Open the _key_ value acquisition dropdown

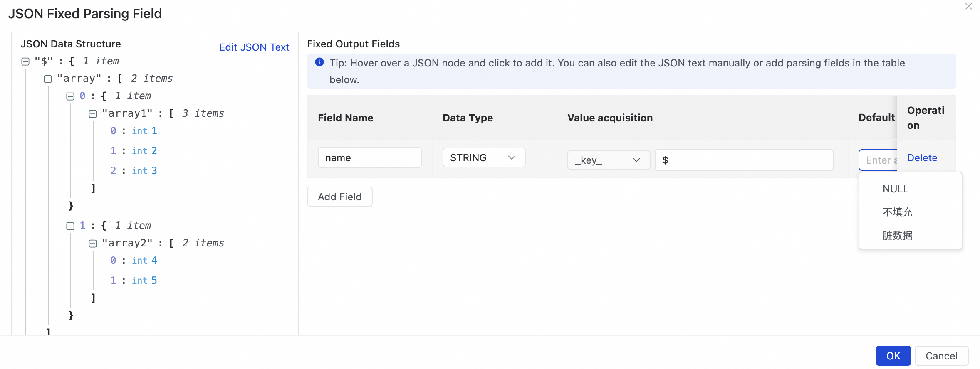pos(608,160)
